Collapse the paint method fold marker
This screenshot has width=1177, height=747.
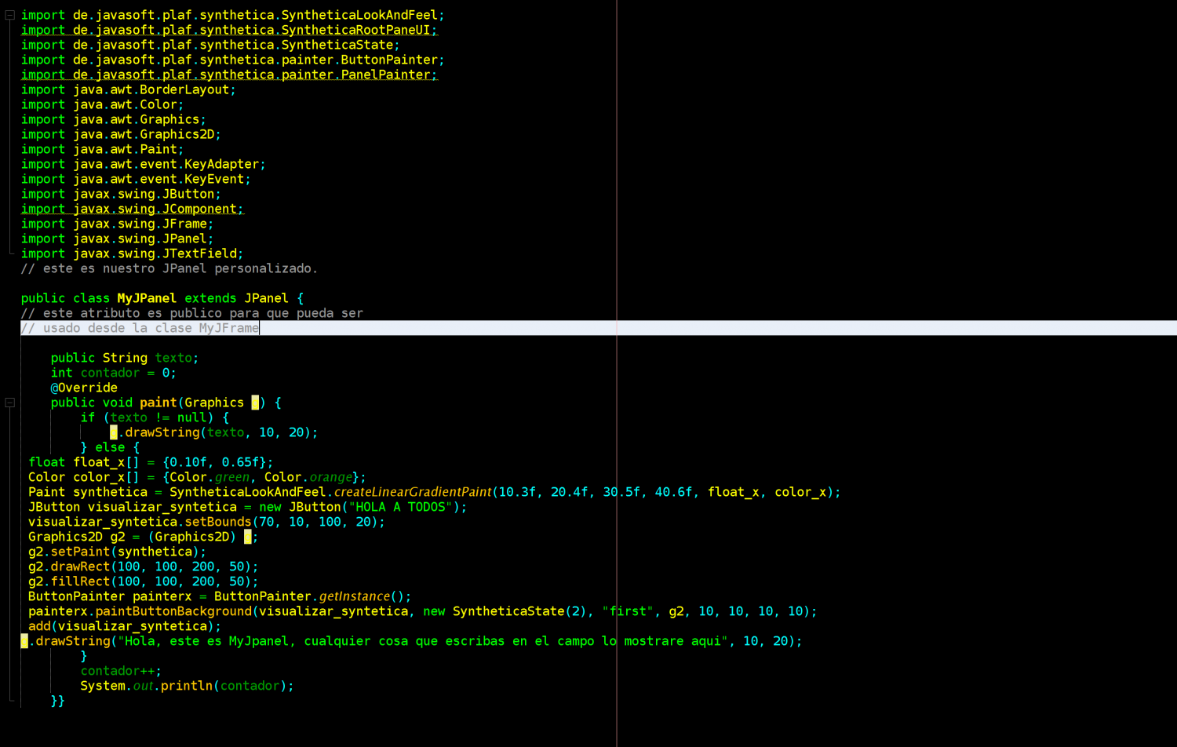(10, 403)
